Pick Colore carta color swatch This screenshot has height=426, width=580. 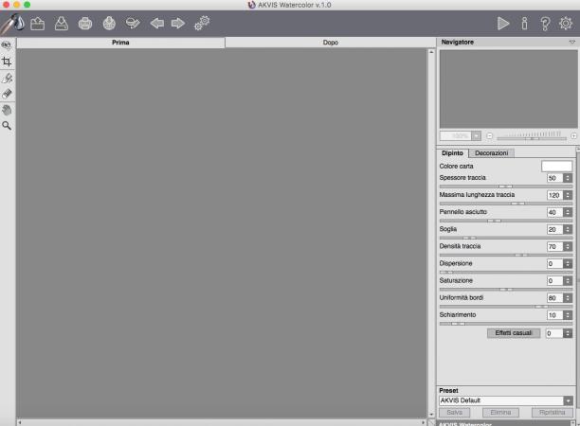coord(556,166)
